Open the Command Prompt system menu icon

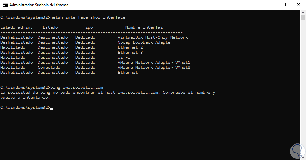(5, 5)
